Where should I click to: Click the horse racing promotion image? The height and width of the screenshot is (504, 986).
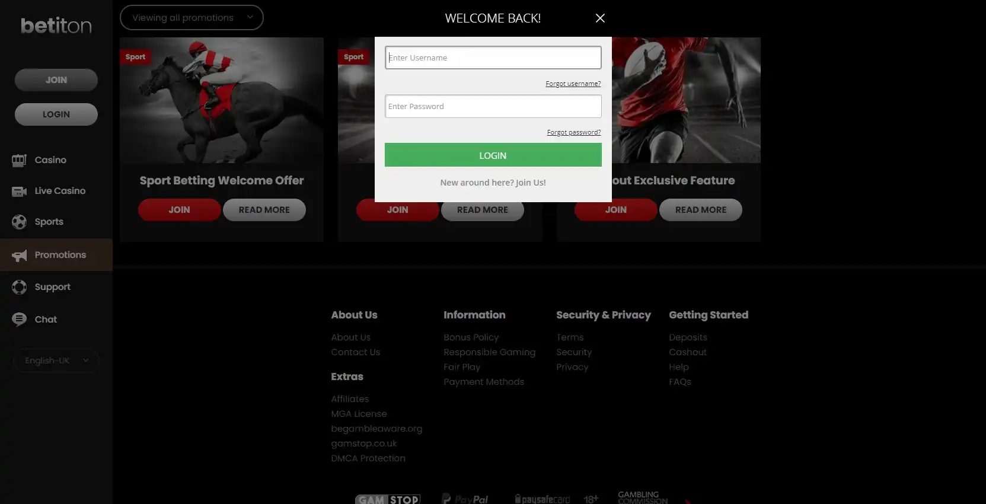click(x=222, y=100)
